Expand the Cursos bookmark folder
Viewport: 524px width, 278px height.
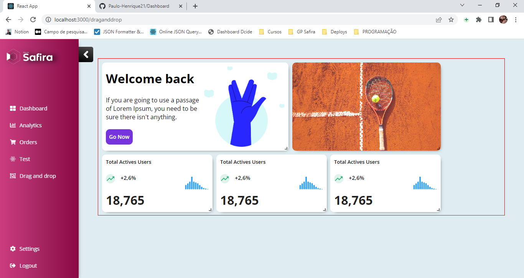click(270, 32)
